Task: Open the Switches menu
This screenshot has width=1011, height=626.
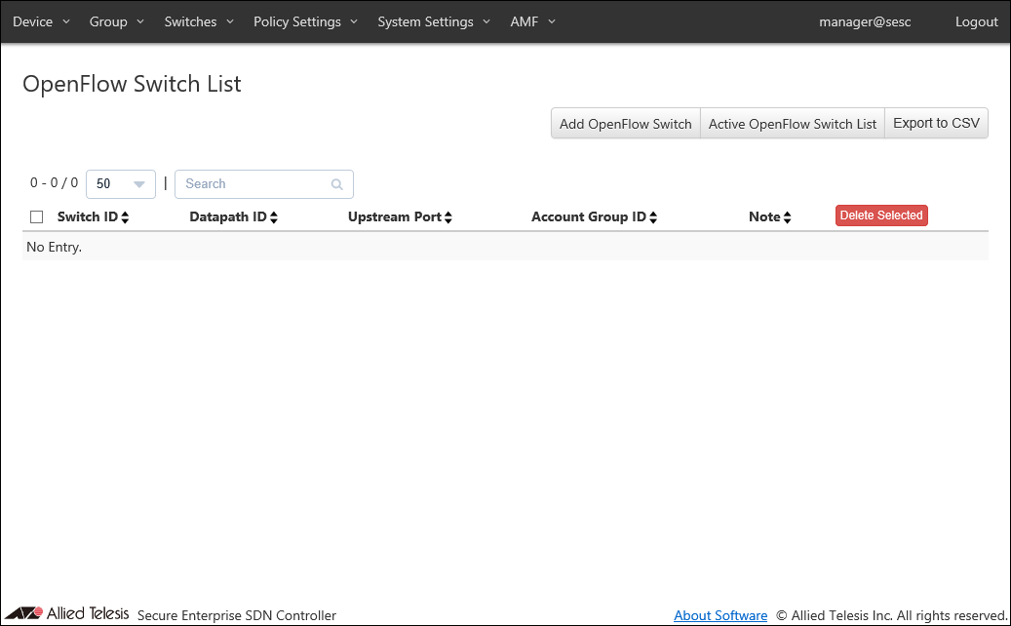Action: tap(199, 21)
